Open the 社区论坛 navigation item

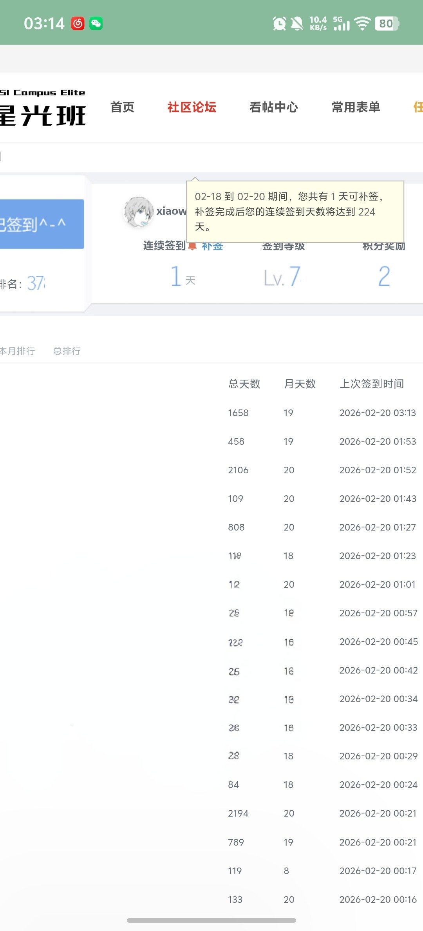(x=192, y=107)
